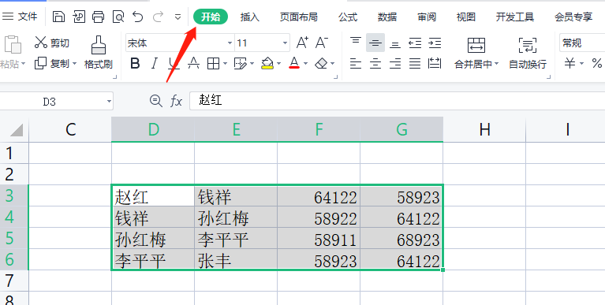Expand quick access toolbar customize arrow
Screen dimensions: 605x305
click(178, 17)
